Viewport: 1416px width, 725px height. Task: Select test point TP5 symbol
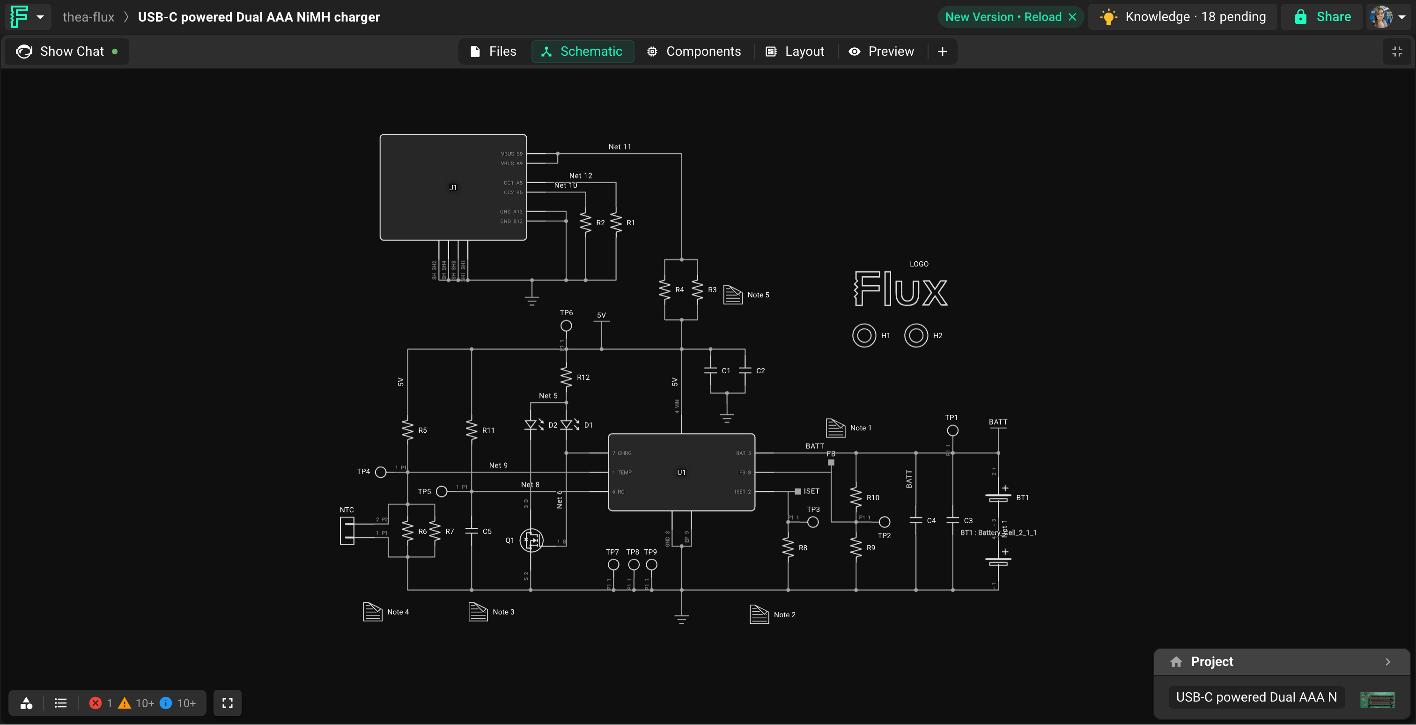click(x=442, y=491)
